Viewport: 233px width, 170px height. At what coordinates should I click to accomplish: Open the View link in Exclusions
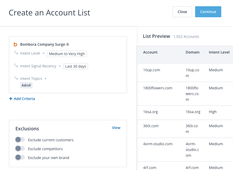[116, 128]
